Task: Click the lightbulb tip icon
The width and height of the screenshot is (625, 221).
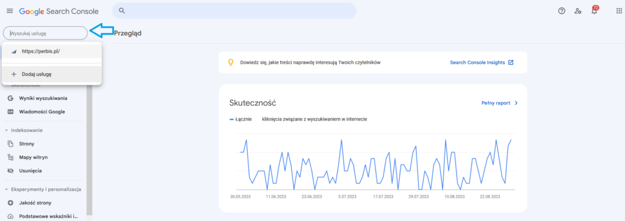Action: tap(230, 63)
